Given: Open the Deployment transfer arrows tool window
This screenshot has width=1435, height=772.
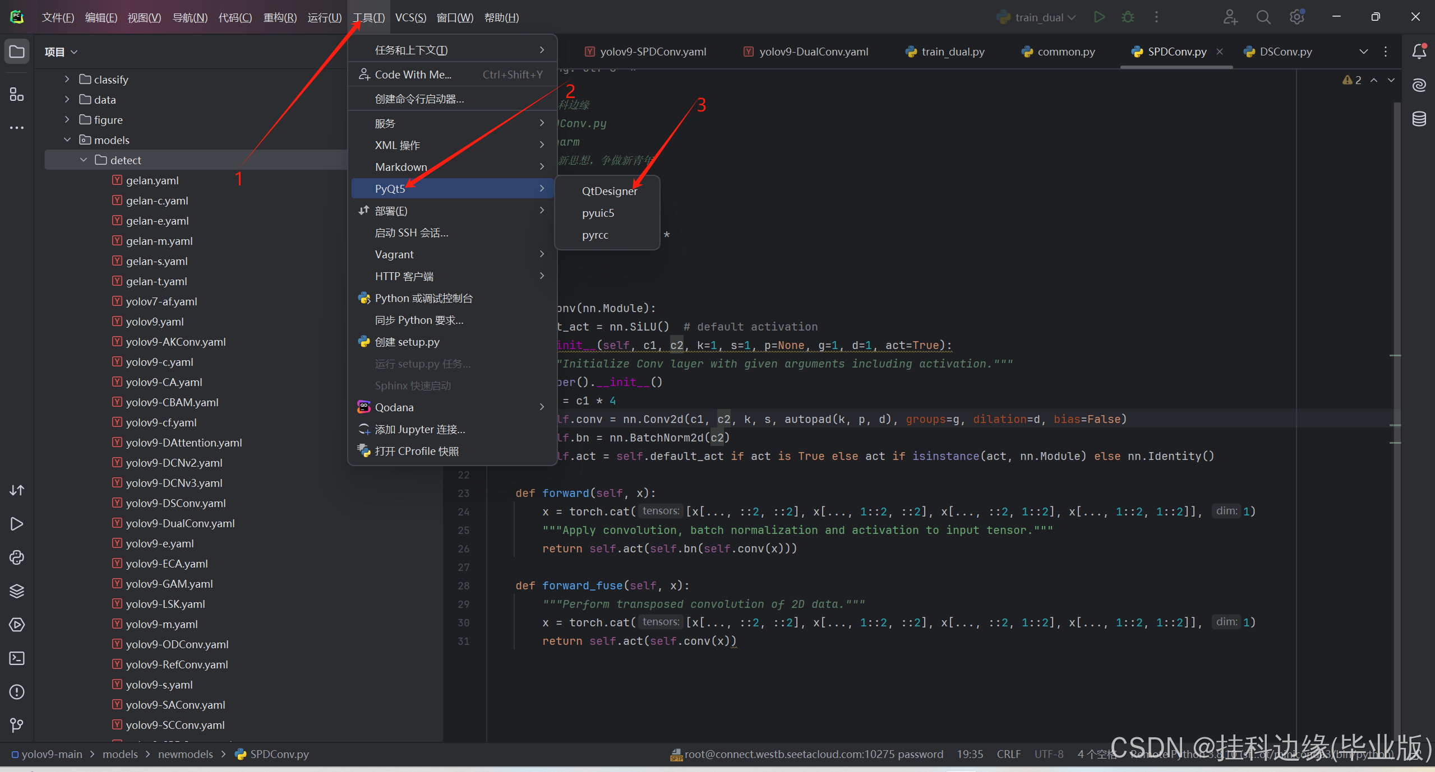Looking at the screenshot, I should tap(17, 490).
